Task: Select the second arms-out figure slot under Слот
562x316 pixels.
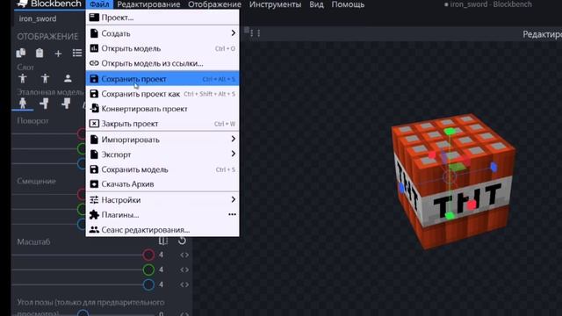Action: coord(45,78)
